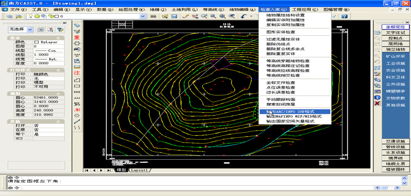Click the 厚度 0.0000 value field
This screenshot has width=411, height=196.
click(x=48, y=63)
